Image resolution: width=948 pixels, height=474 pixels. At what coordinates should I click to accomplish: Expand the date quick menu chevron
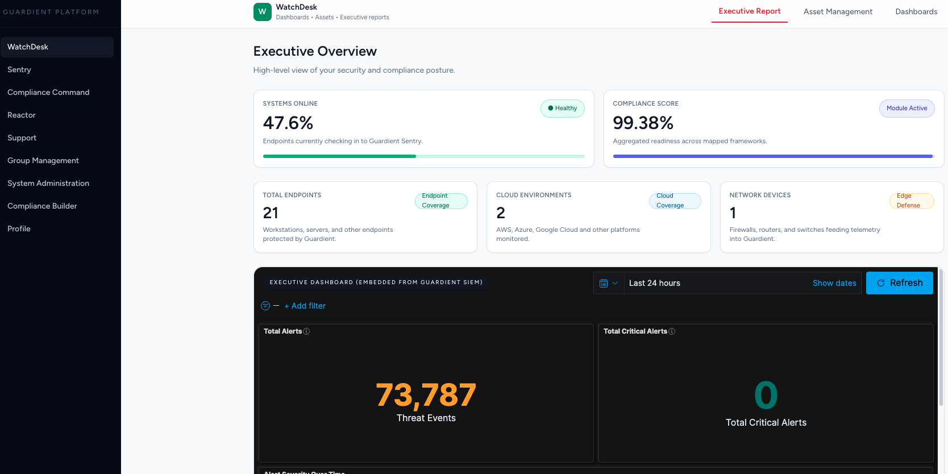click(615, 283)
